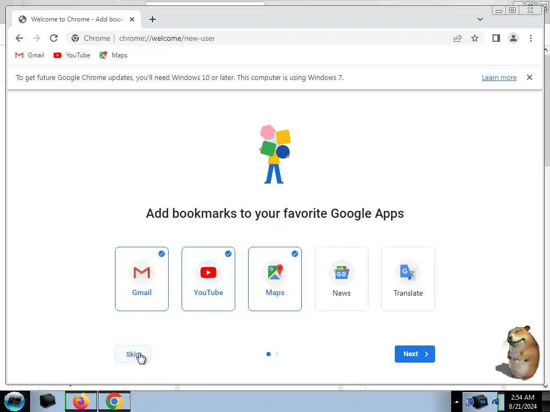This screenshot has height=412, width=550.
Task: Open the Windows Start menu
Action: (x=14, y=401)
